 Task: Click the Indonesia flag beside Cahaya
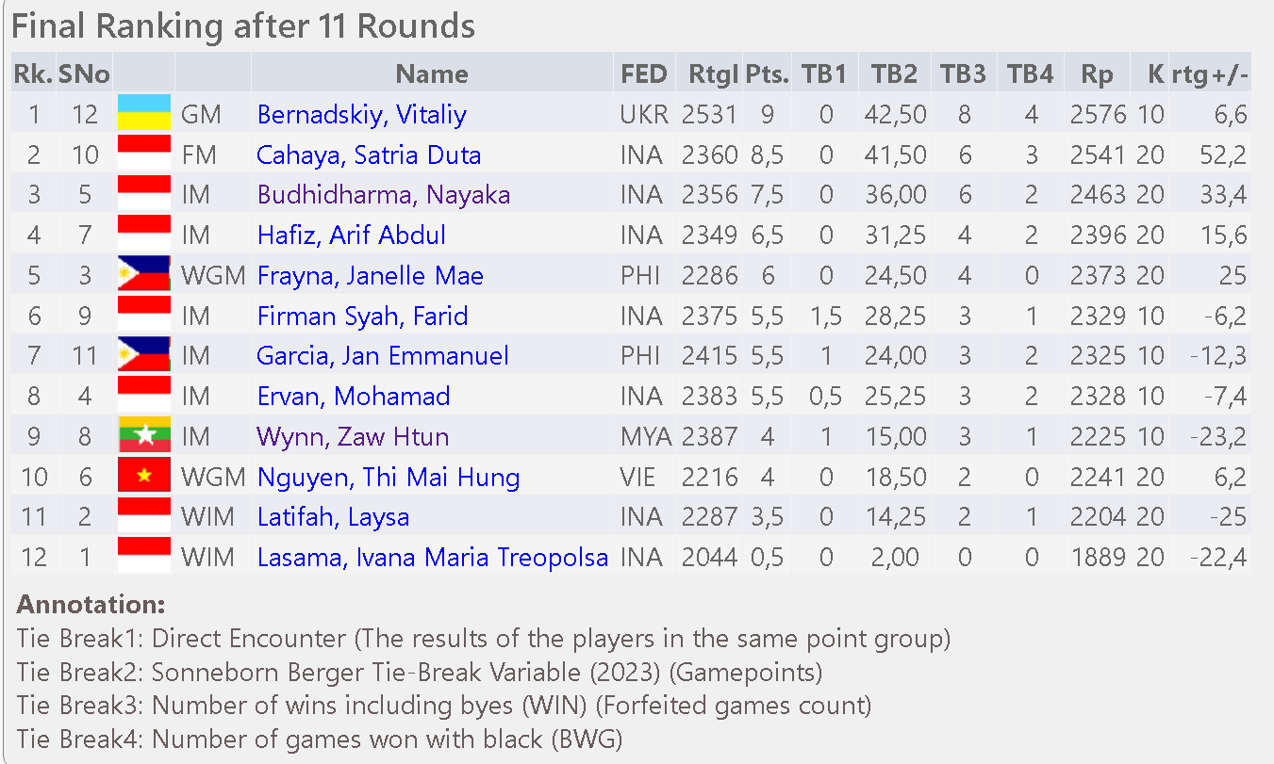(x=144, y=153)
